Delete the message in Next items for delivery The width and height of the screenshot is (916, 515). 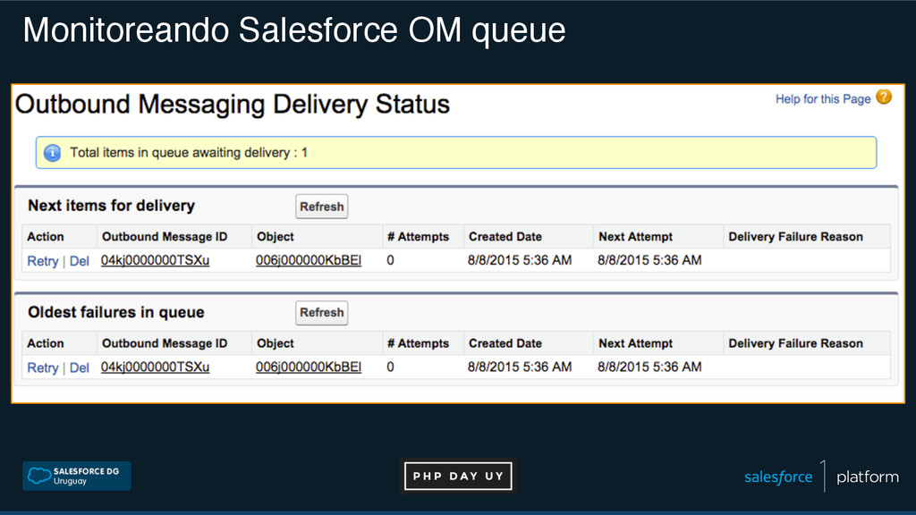(80, 261)
